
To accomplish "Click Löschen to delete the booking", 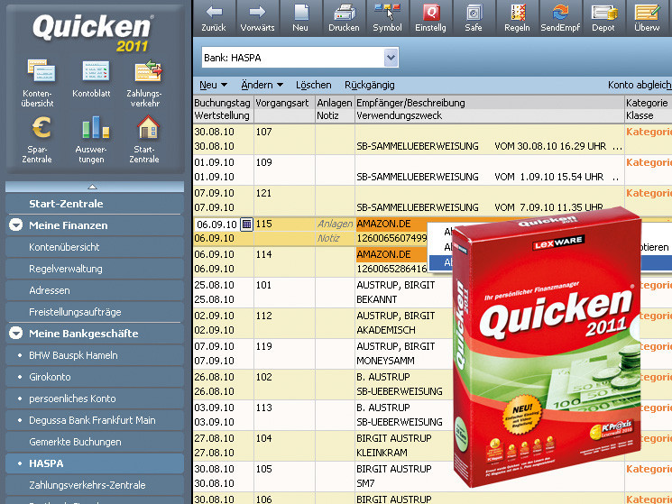I will (314, 85).
